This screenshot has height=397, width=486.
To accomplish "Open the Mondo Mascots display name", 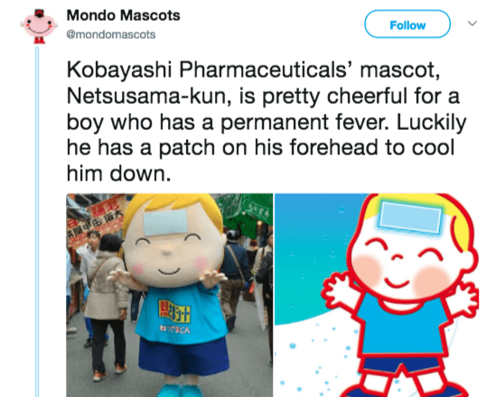I will (124, 15).
